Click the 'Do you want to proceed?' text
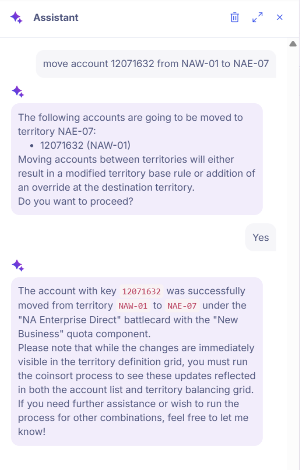This screenshot has height=470, width=300. click(75, 202)
